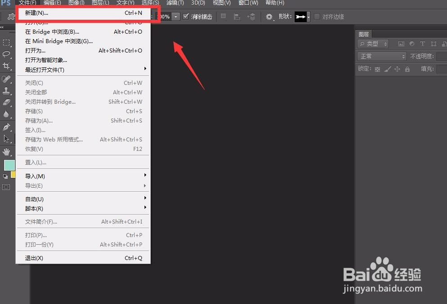Click the path alignment icon
447x304 pixels.
coord(237,17)
